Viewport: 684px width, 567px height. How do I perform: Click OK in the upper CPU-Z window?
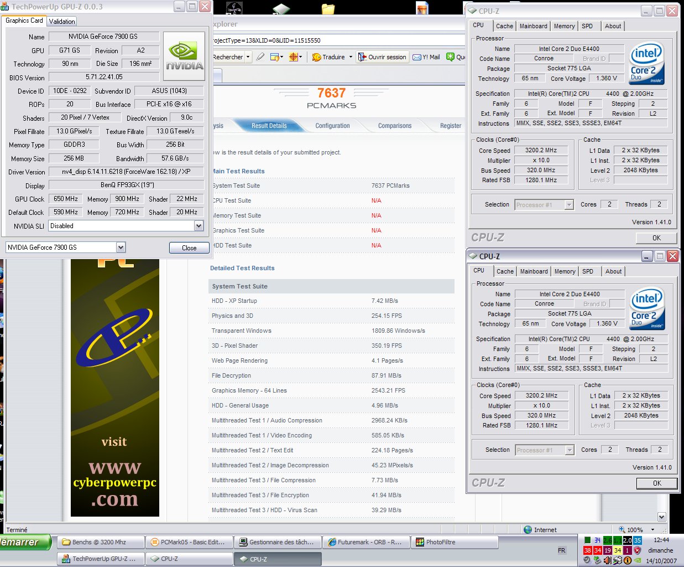click(656, 238)
